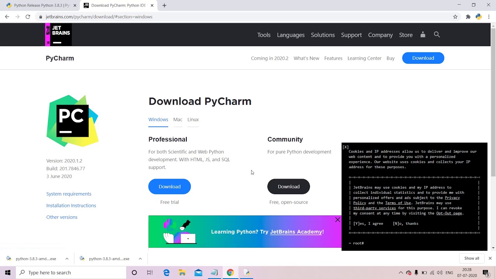Open File Explorer from taskbar

[182, 272]
